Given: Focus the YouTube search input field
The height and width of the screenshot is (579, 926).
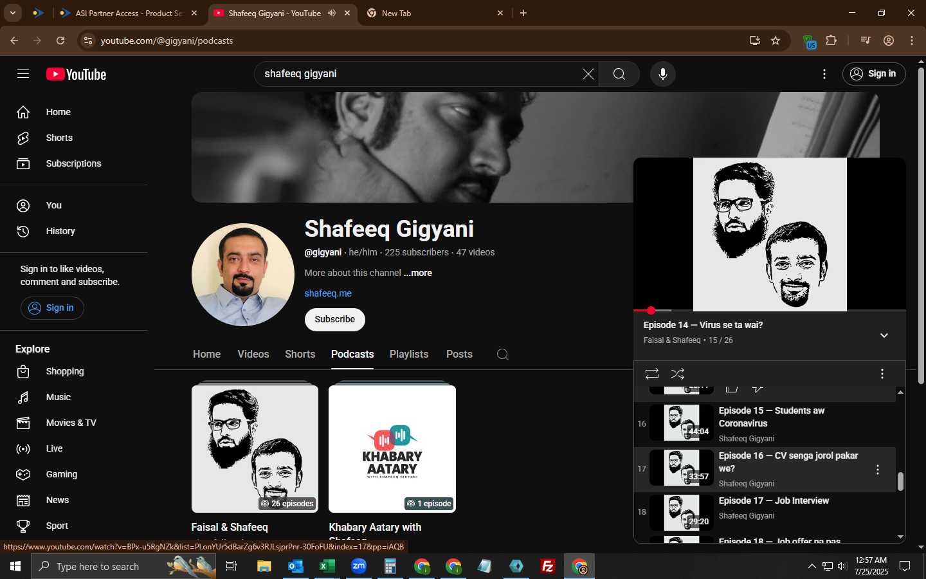Looking at the screenshot, I should [x=421, y=74].
